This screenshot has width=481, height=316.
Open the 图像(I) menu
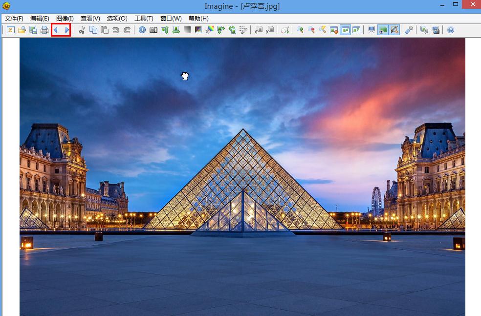65,19
